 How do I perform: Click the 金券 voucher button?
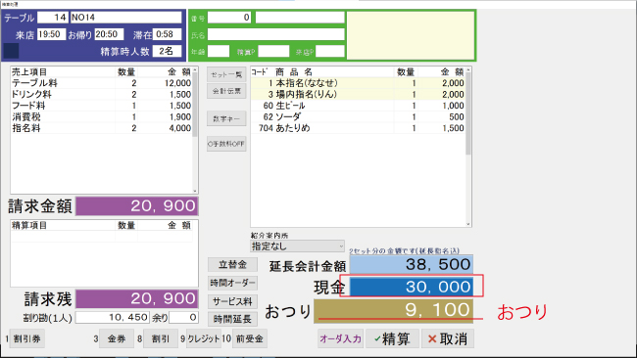(117, 339)
